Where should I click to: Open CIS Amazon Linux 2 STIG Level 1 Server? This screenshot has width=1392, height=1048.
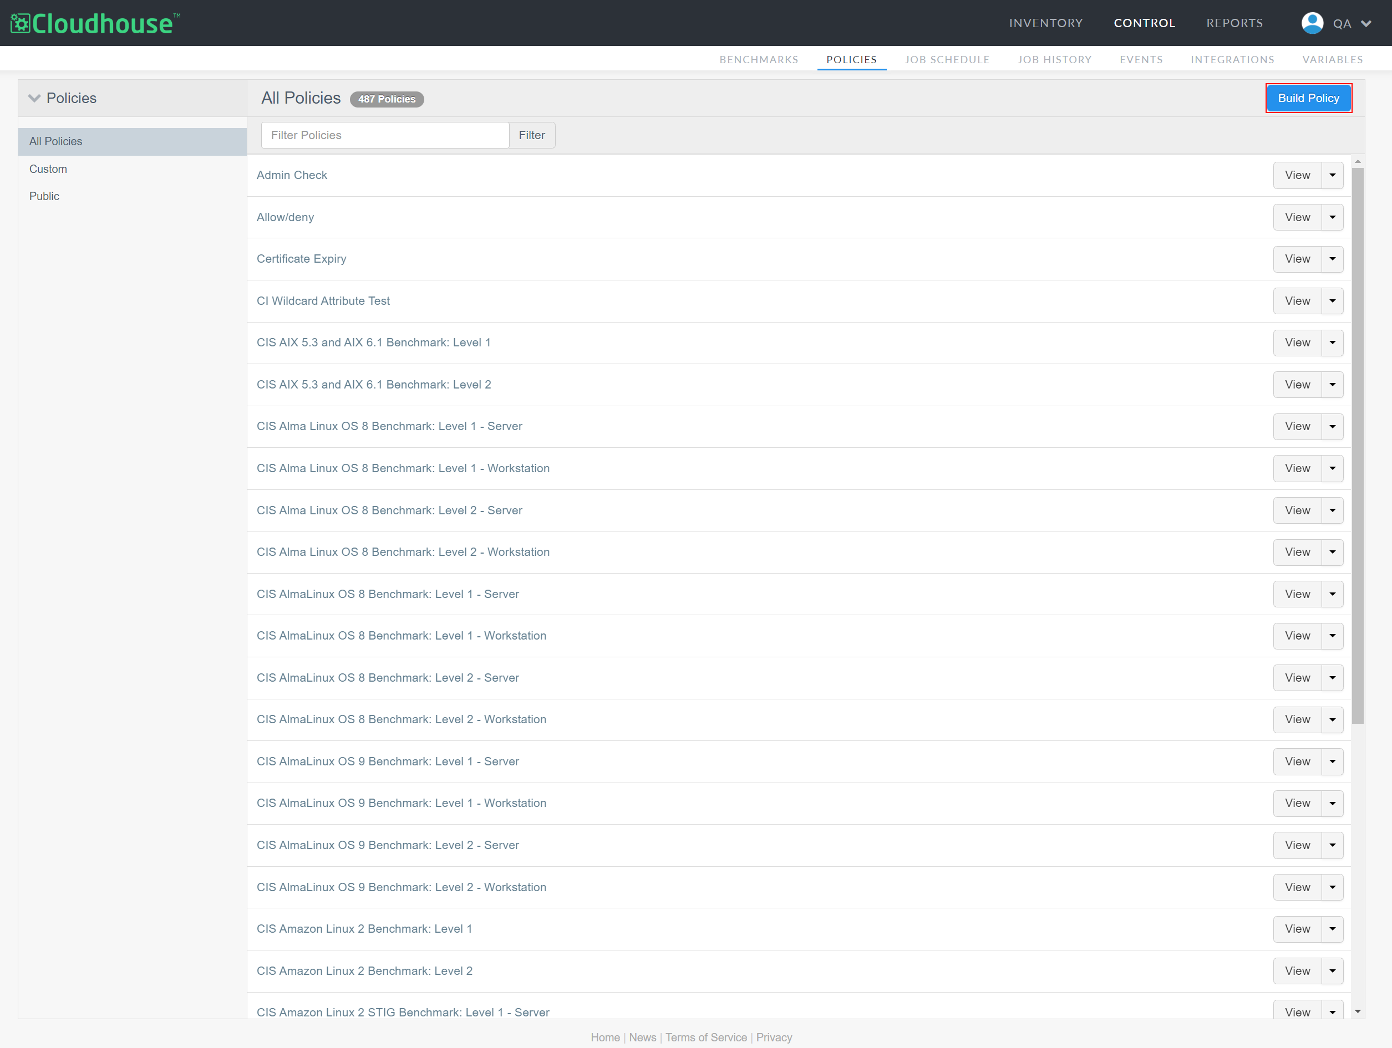(x=403, y=1013)
